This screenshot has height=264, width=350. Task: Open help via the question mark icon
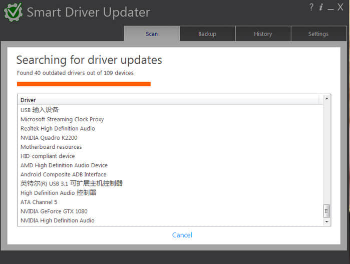click(311, 7)
